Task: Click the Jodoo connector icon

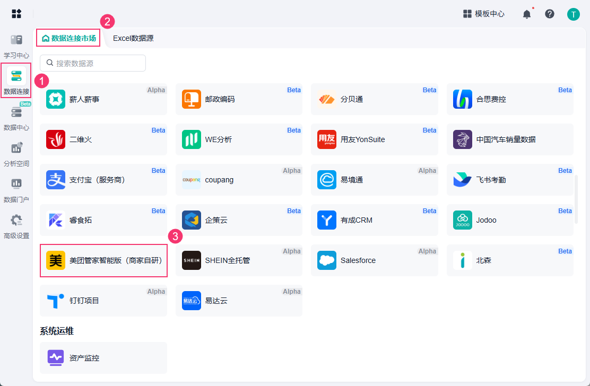Action: [x=463, y=220]
